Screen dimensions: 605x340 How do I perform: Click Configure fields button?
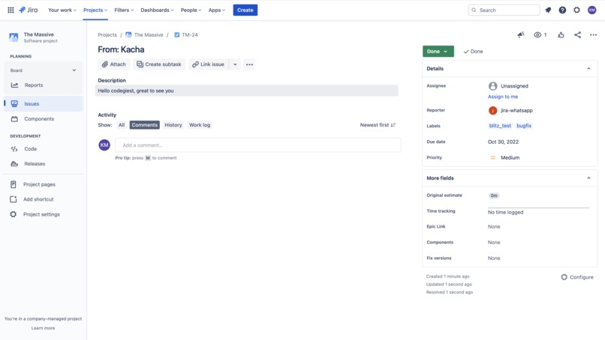[x=577, y=277]
